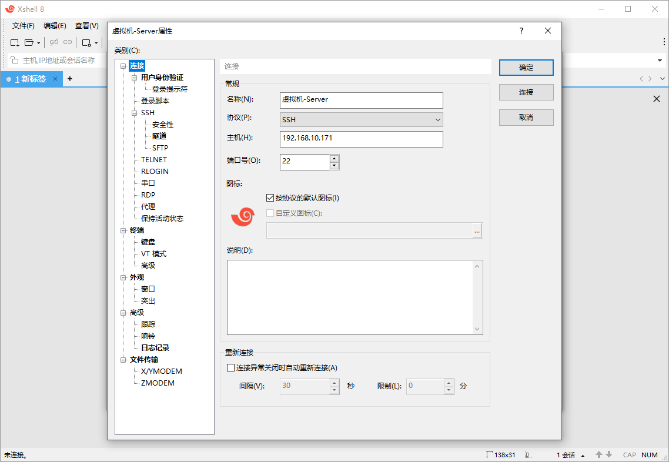Click the red Xshell snail icon in the dialog
The image size is (669, 462).
point(242,216)
